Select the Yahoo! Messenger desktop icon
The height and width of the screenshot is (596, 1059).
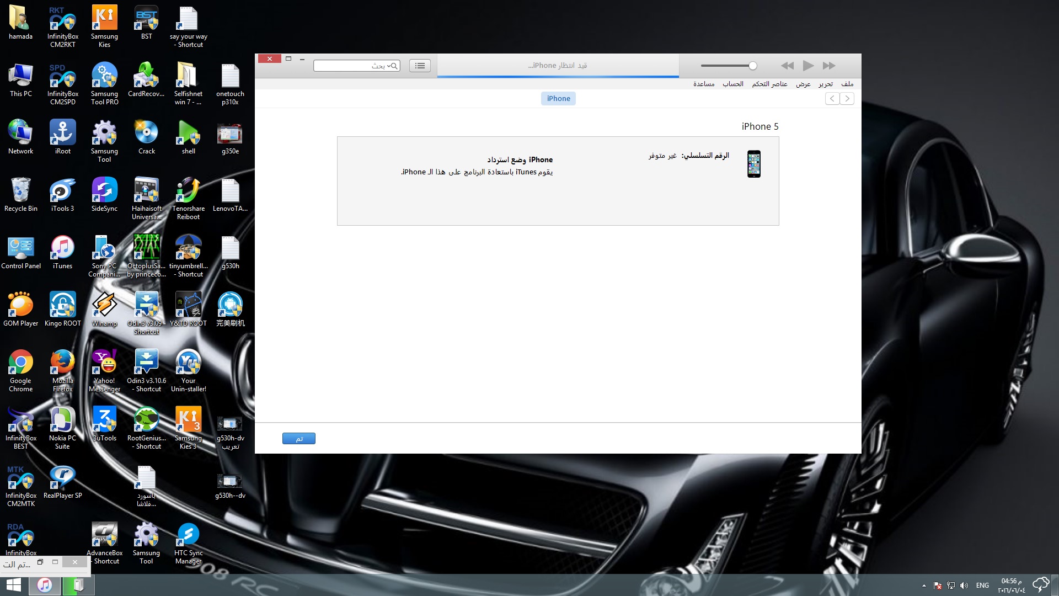point(104,371)
